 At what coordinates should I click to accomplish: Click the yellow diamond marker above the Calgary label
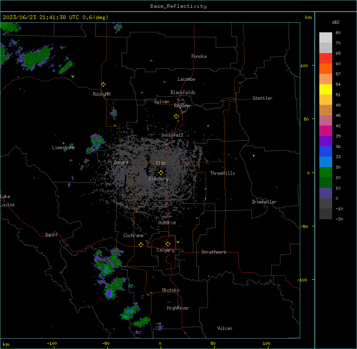point(168,244)
